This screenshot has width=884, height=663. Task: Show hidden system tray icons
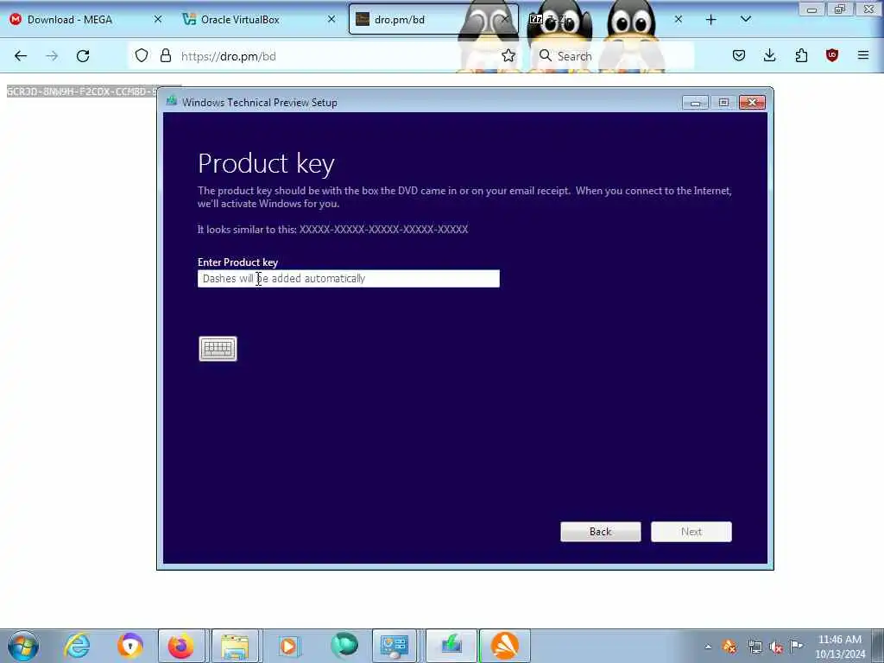708,647
